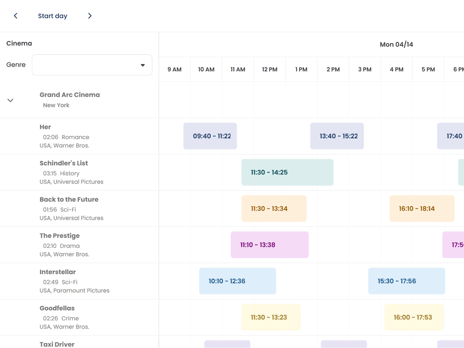Open Interstellar 15:30 - 17:56 showing
The width and height of the screenshot is (464, 348).
[406, 281]
